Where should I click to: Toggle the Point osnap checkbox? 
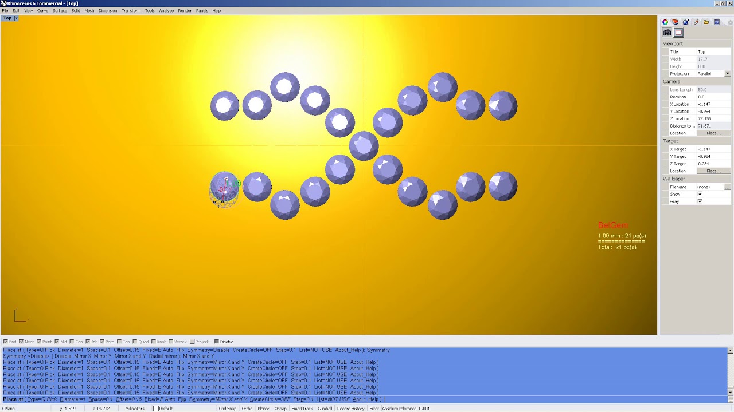point(39,342)
